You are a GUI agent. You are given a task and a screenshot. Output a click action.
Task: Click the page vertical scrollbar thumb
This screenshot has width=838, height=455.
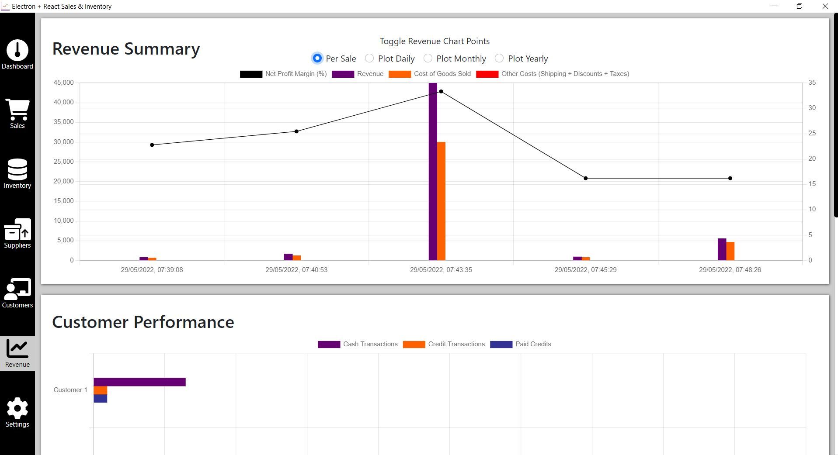[836, 115]
